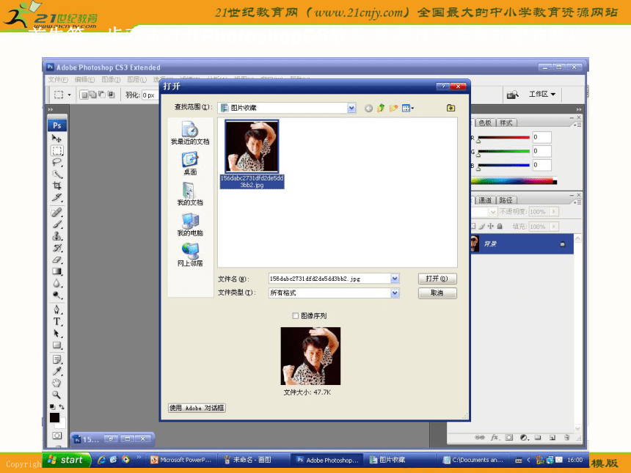The width and height of the screenshot is (631, 473).
Task: Open the 编辑(E) menu
Action: click(84, 80)
